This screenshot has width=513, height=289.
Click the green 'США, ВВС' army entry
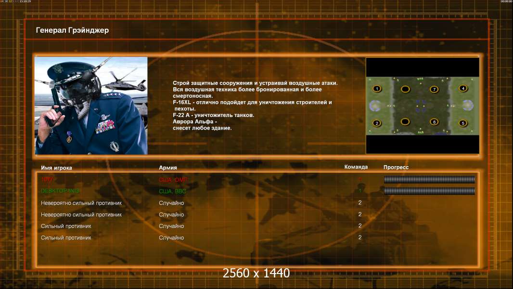point(172,191)
